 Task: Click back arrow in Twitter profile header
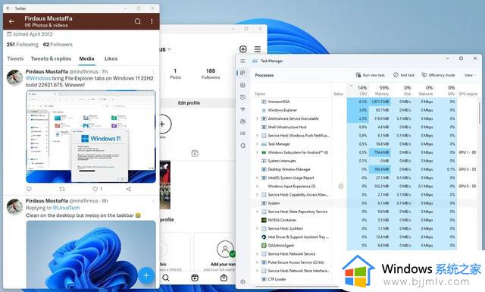(x=12, y=21)
